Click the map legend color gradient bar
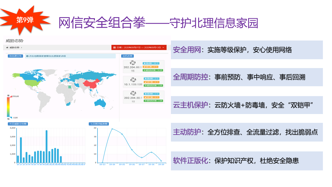The height and width of the screenshot is (187, 332). [x=8, y=107]
